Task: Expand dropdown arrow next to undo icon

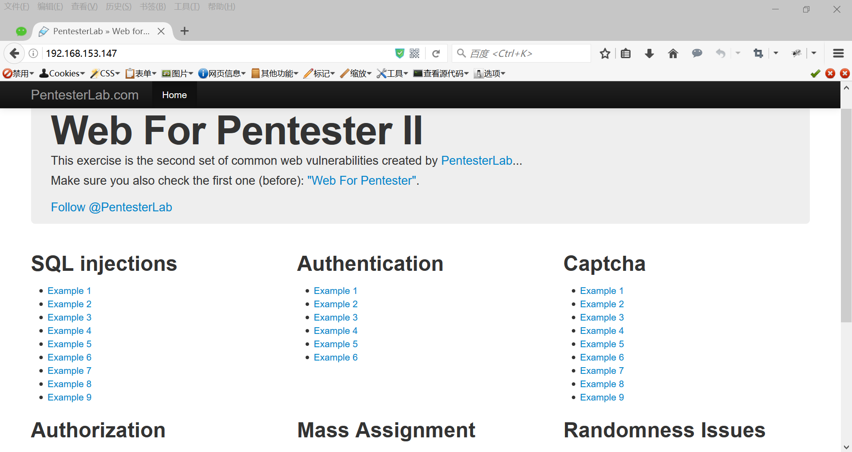Action: pyautogui.click(x=738, y=53)
